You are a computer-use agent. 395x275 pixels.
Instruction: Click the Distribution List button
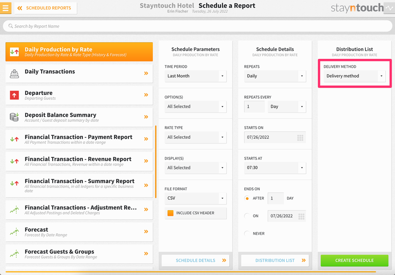click(275, 260)
